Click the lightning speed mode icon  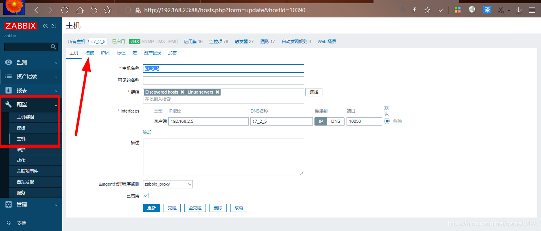pos(415,10)
